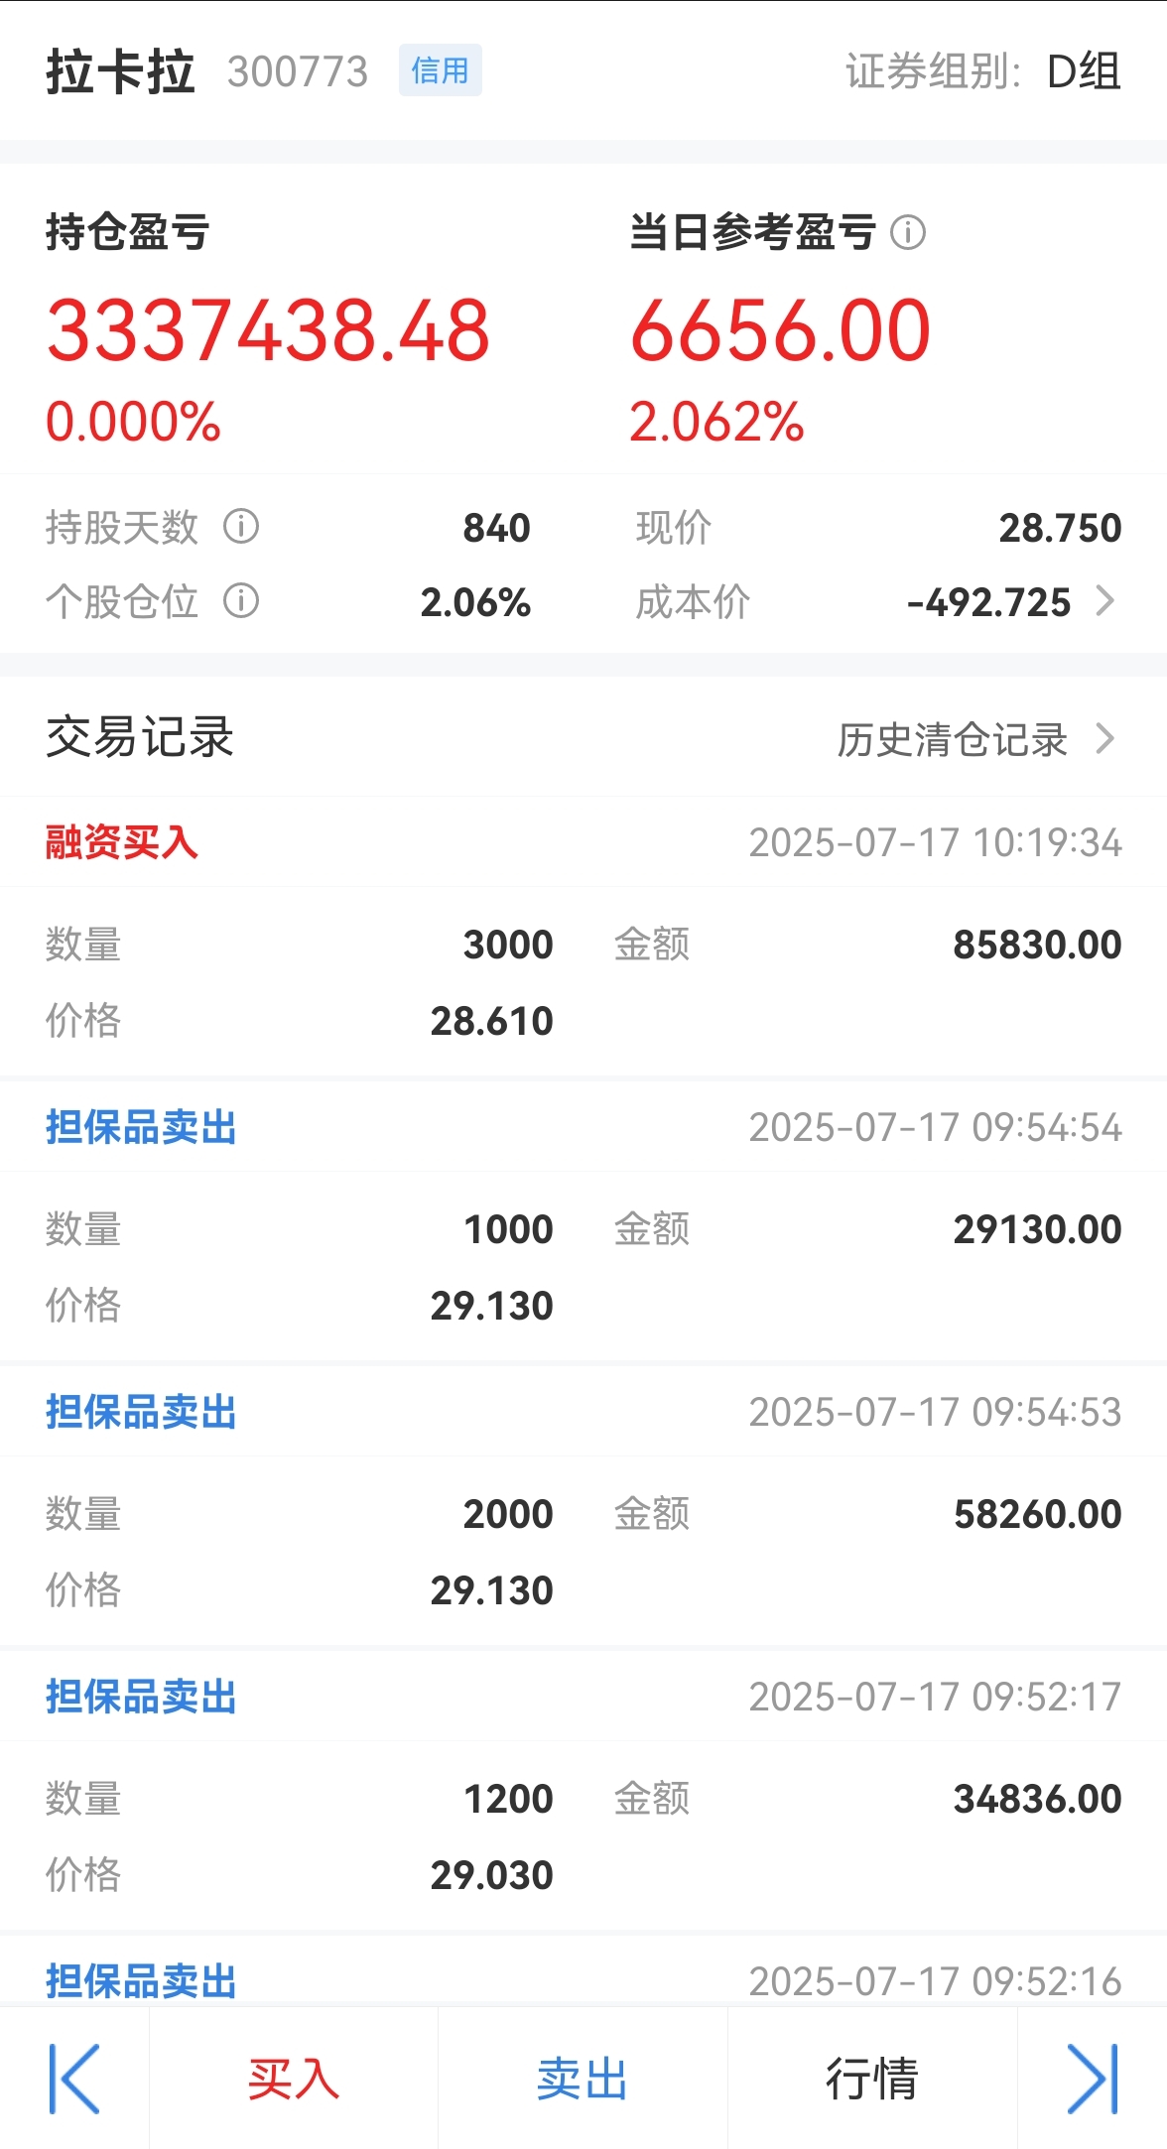Tap info icon beside 当日参考盈亏
Image resolution: width=1167 pixels, height=2149 pixels.
point(907,233)
